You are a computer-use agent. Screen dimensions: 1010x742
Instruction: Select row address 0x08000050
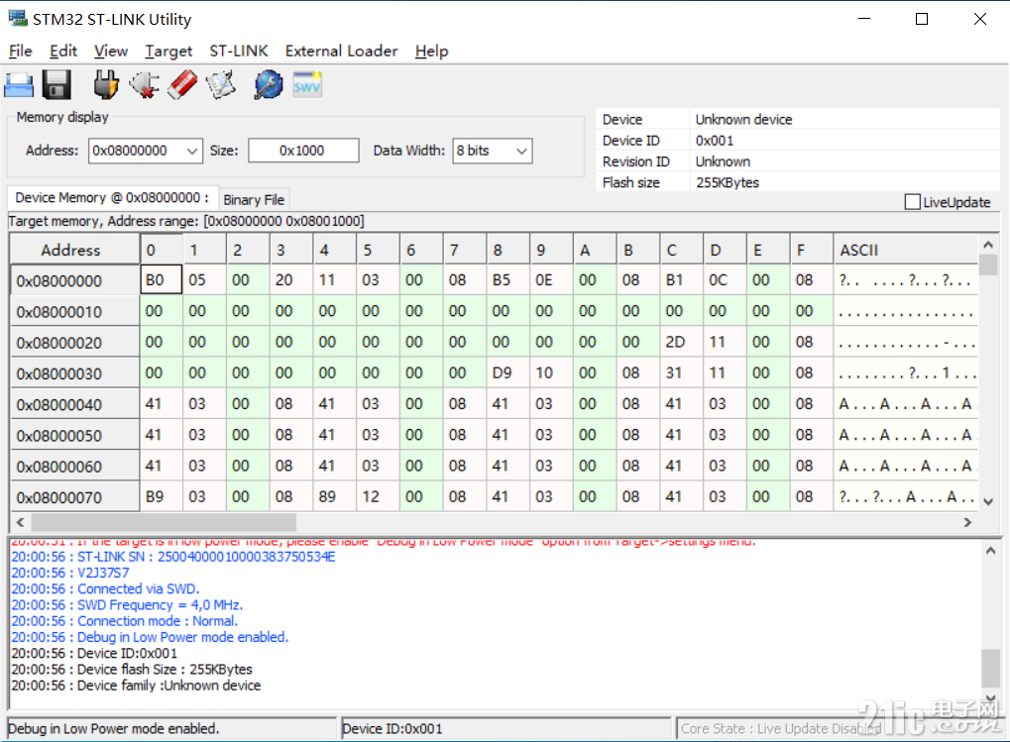(x=74, y=435)
